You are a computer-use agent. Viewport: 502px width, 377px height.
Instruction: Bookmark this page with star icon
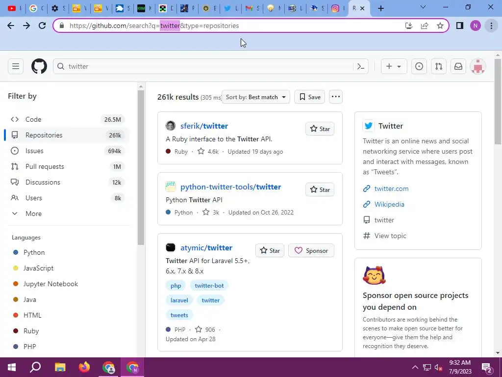click(x=440, y=26)
